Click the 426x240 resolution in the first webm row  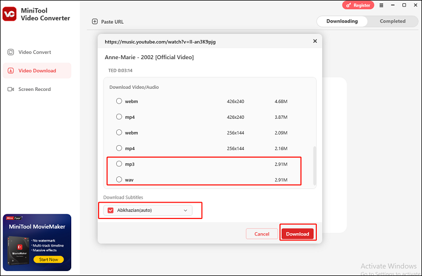[236, 101]
